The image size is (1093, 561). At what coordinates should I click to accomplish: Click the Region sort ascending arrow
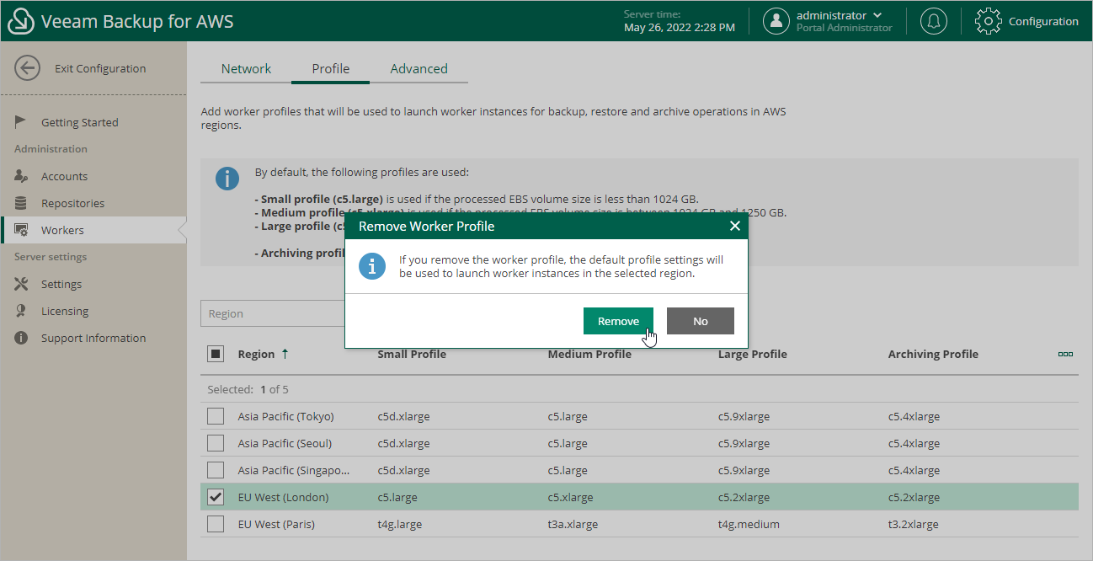(285, 354)
